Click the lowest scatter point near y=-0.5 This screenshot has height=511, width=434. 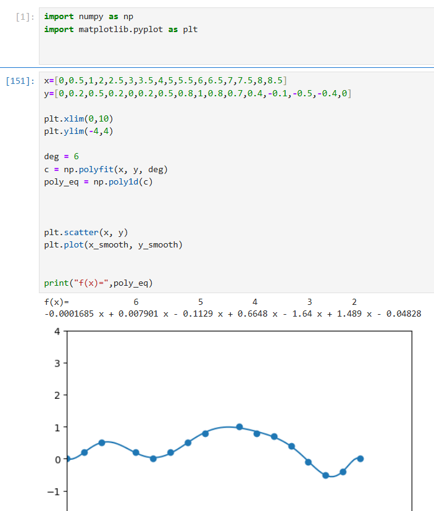325,475
